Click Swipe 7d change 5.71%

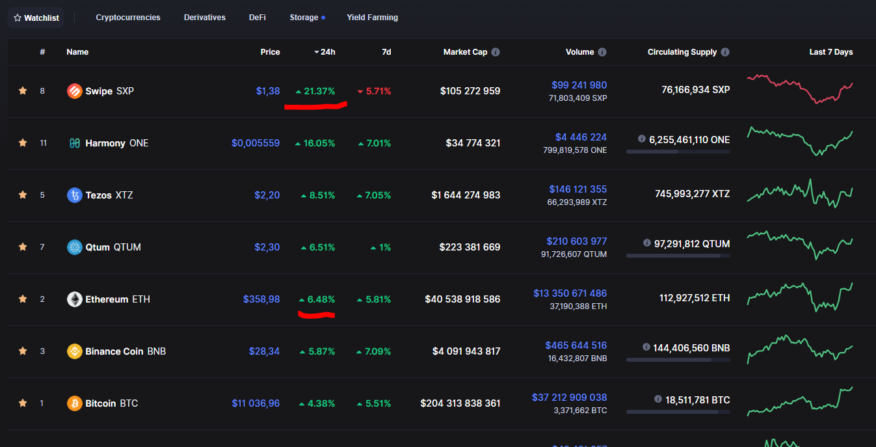click(x=374, y=91)
